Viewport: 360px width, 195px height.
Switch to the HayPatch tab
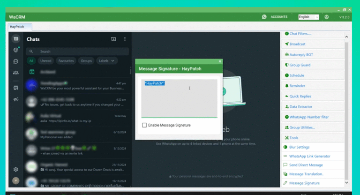tap(17, 27)
